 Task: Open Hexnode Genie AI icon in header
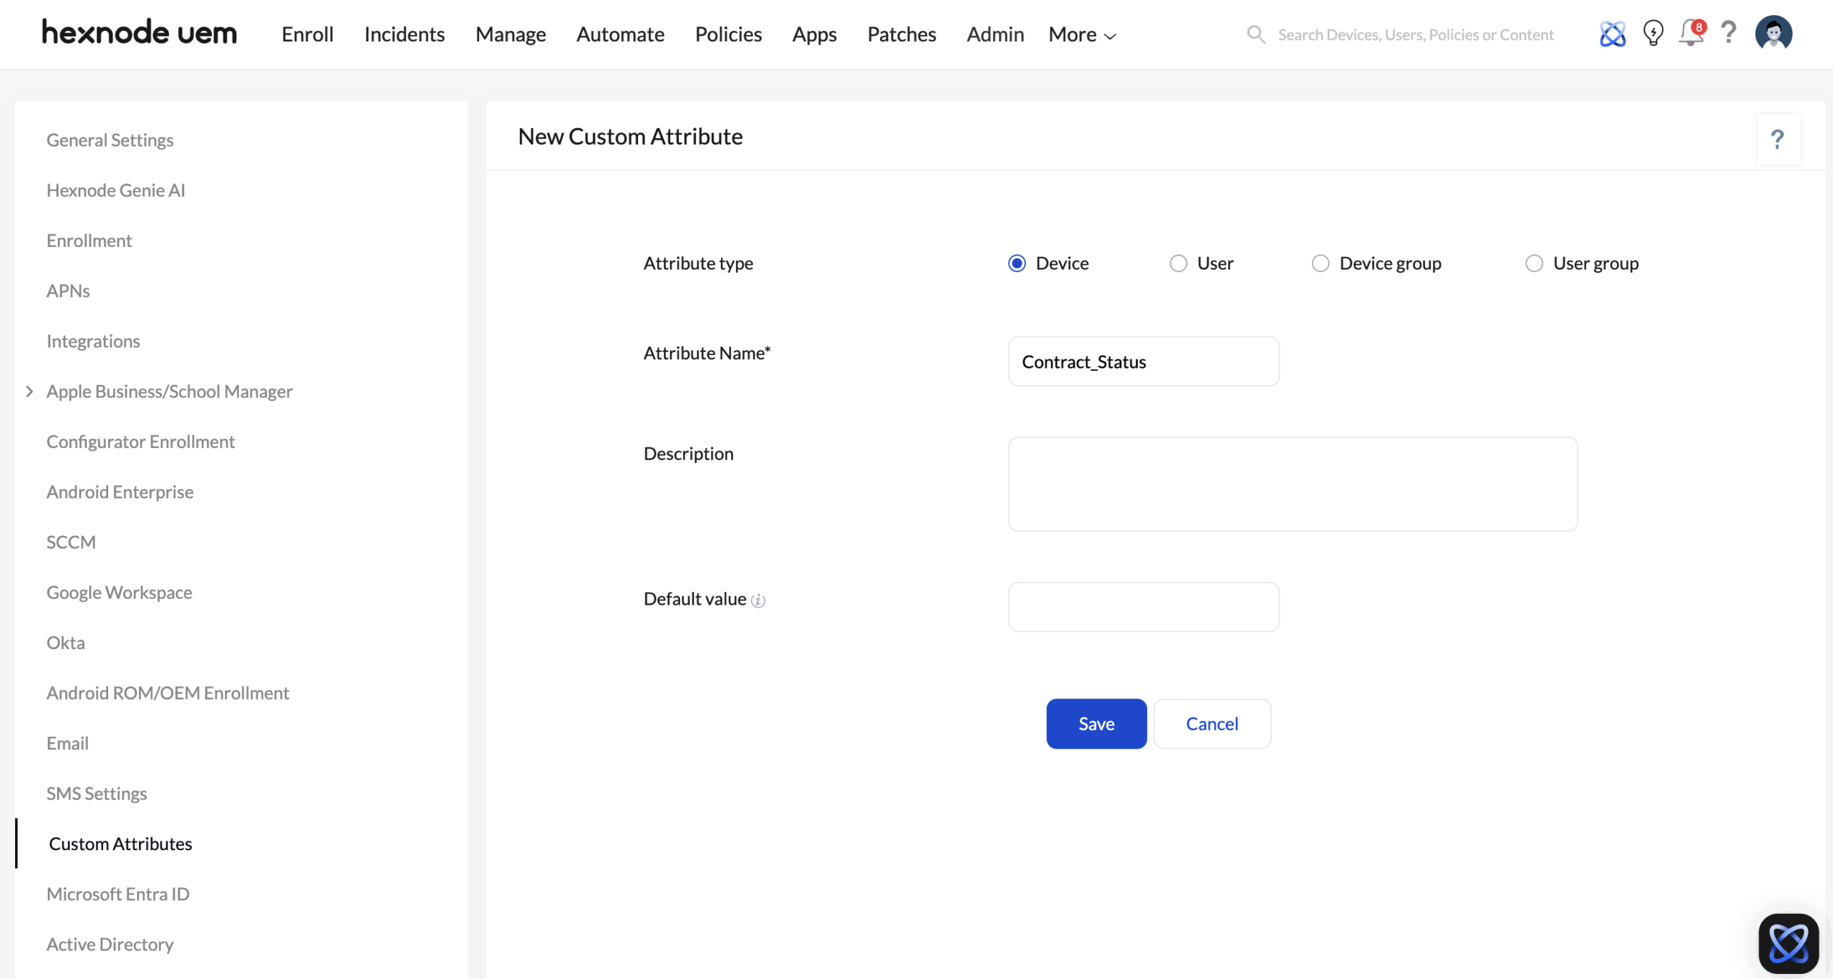pos(1612,34)
